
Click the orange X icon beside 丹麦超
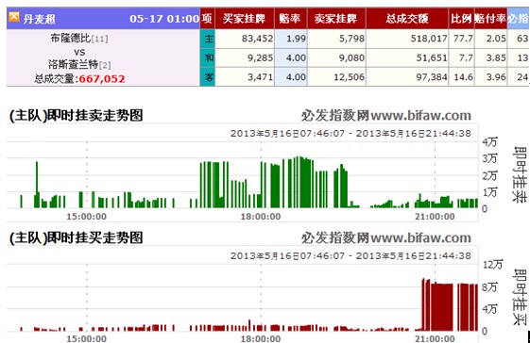14,17
